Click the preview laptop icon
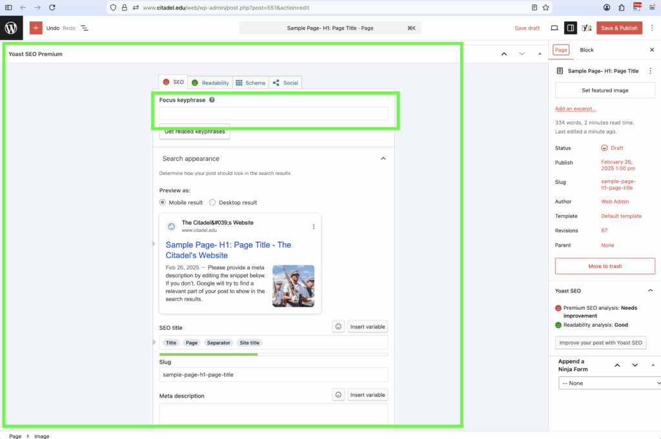Screen dimensions: 661x439 click(553, 28)
